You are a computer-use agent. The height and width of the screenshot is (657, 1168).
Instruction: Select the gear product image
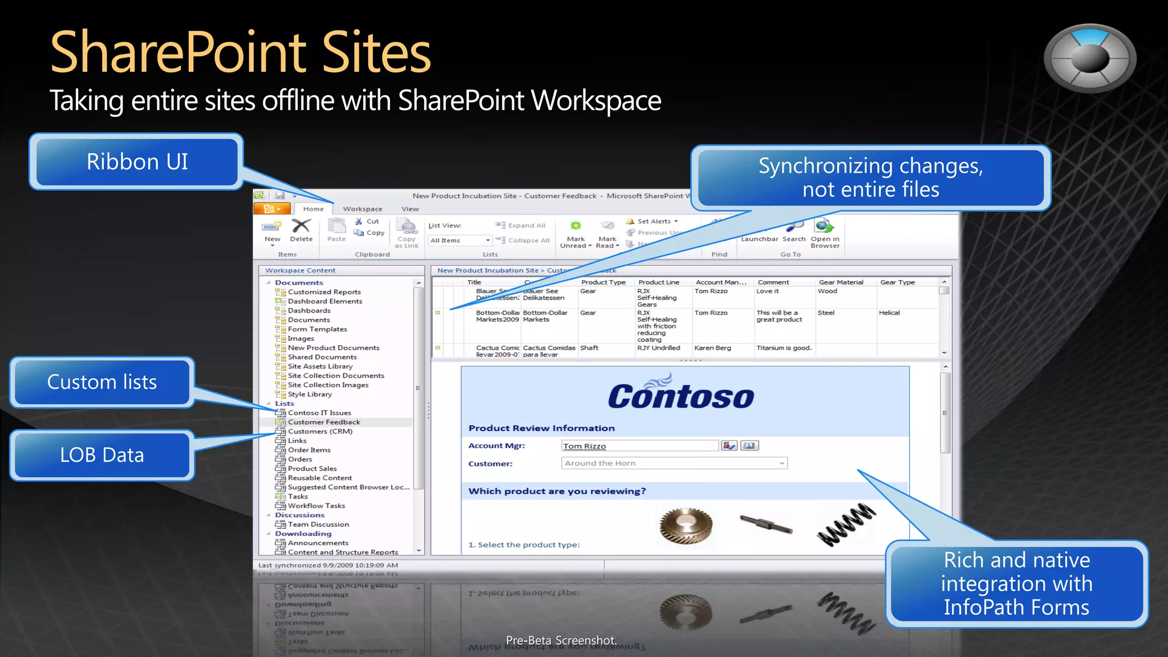coord(686,526)
